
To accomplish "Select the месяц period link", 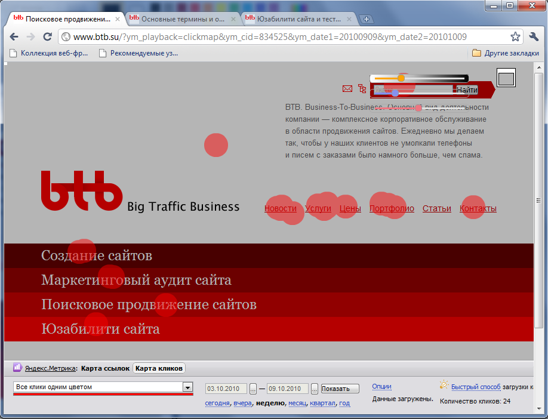I will (297, 403).
